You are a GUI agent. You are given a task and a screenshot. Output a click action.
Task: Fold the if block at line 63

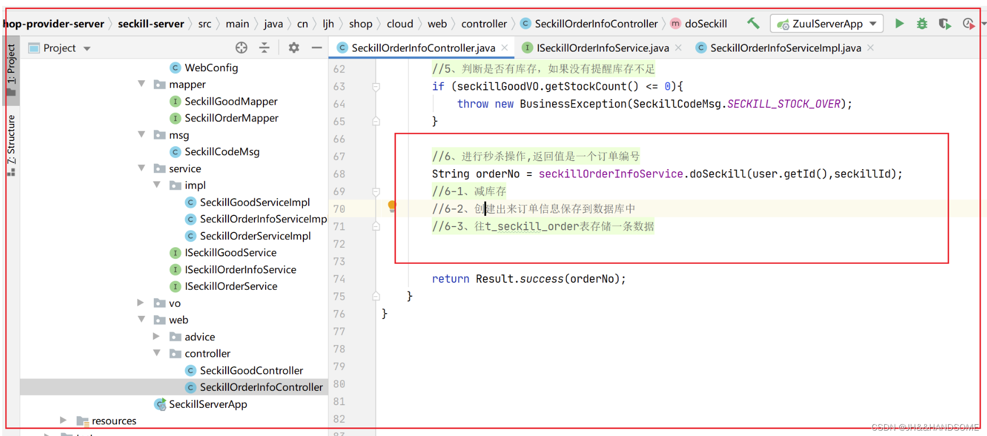coord(376,87)
